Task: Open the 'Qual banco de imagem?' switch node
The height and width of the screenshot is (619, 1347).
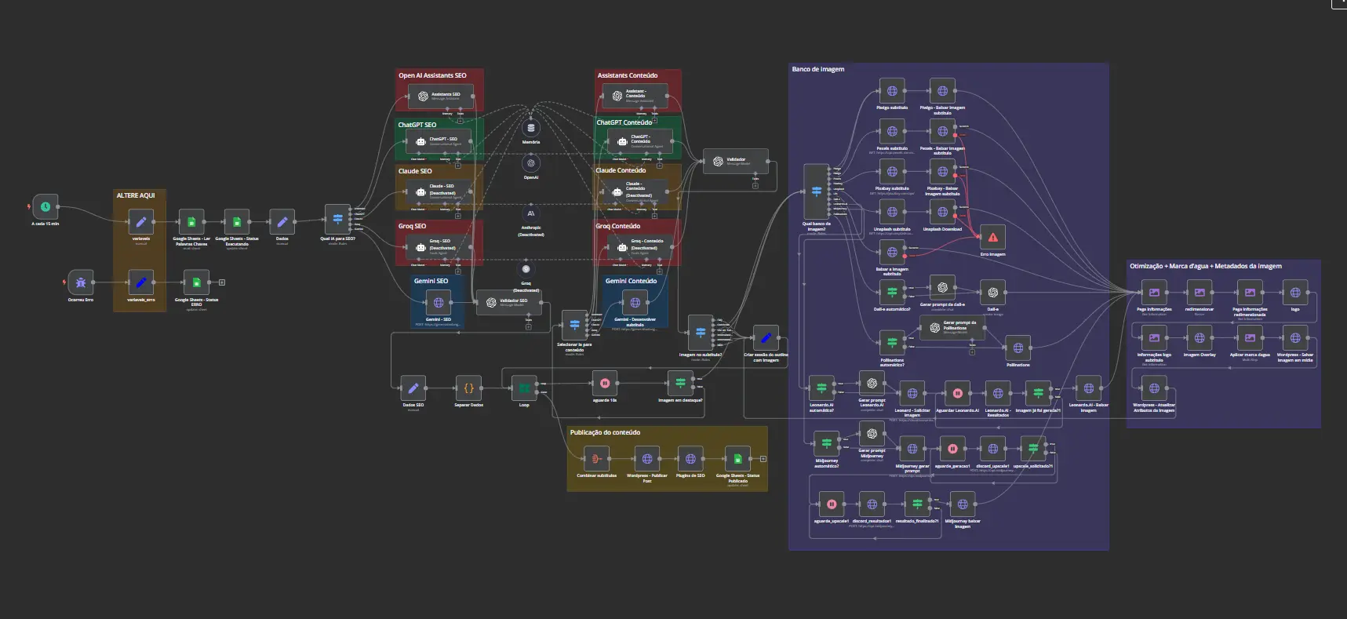Action: (x=817, y=191)
